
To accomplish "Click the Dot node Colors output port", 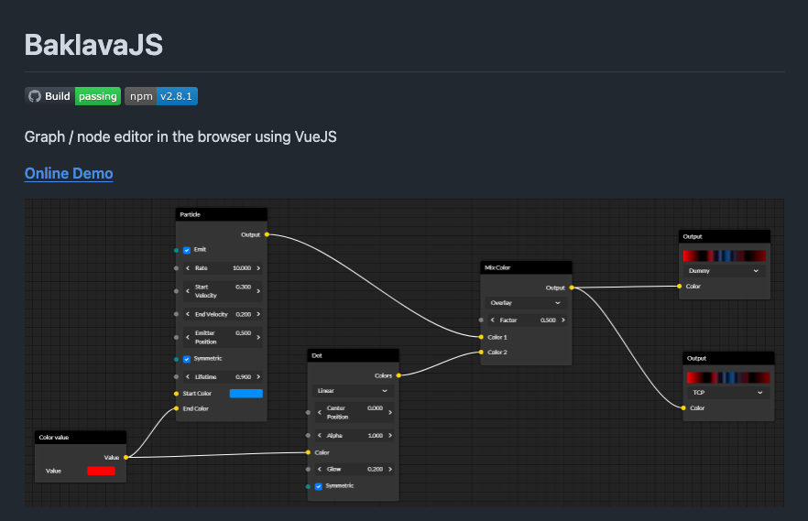I will (x=399, y=375).
